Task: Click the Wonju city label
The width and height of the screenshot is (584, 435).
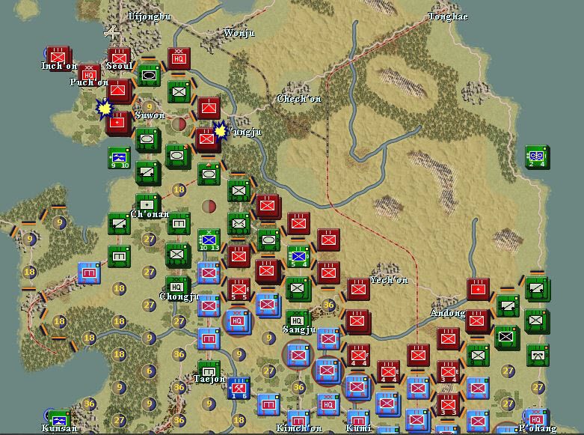Action: (239, 33)
